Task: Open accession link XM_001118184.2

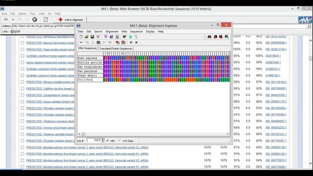Action: click(276, 82)
